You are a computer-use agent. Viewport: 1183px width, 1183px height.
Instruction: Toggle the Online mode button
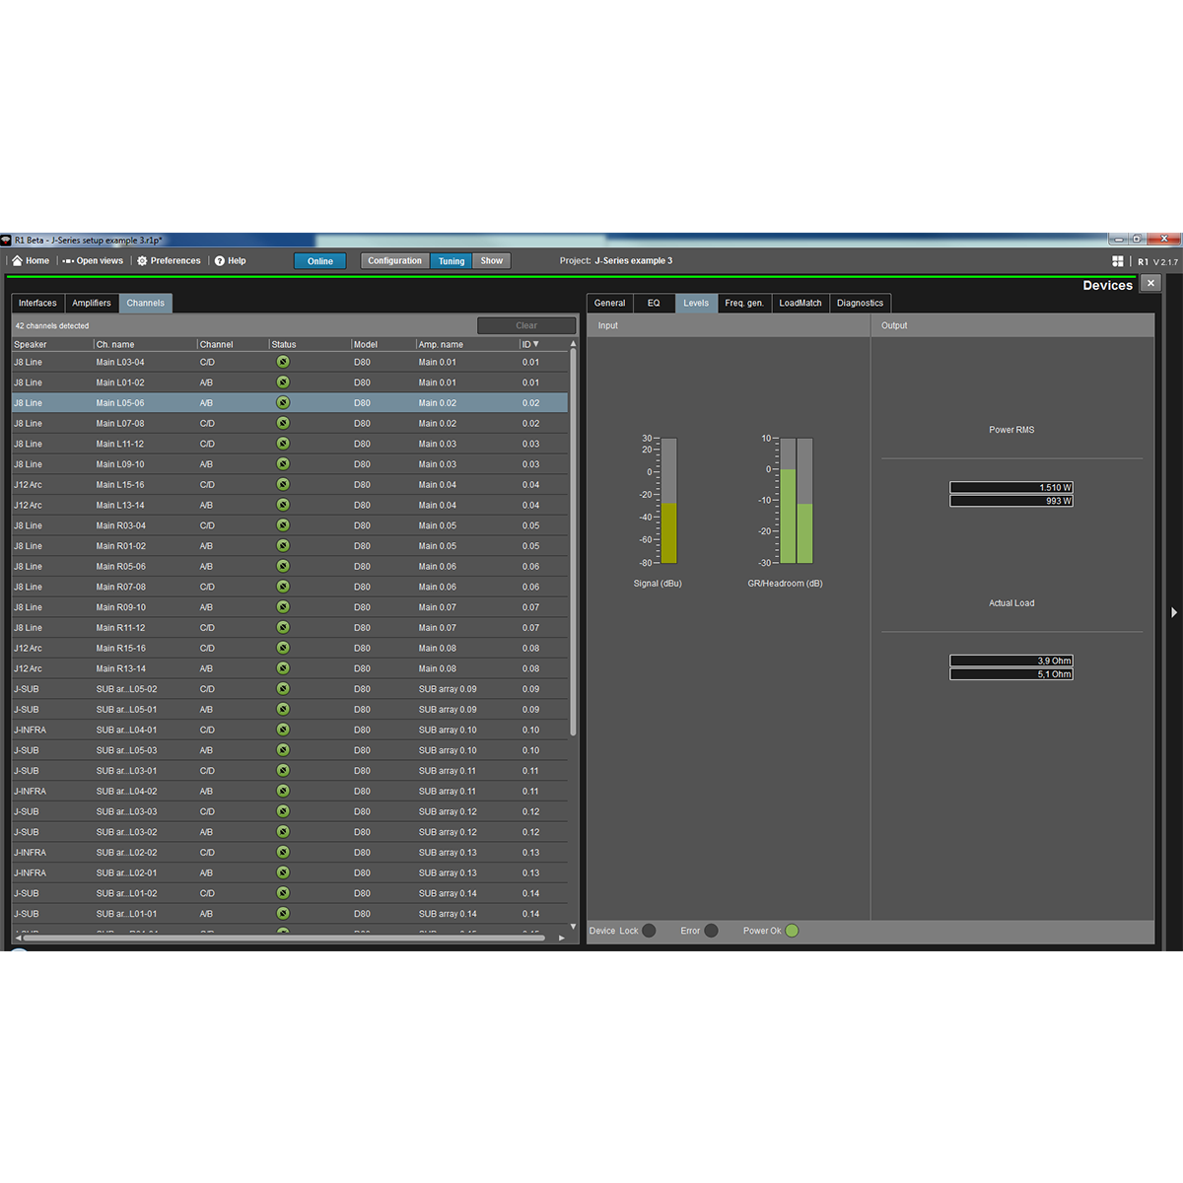pos(319,260)
